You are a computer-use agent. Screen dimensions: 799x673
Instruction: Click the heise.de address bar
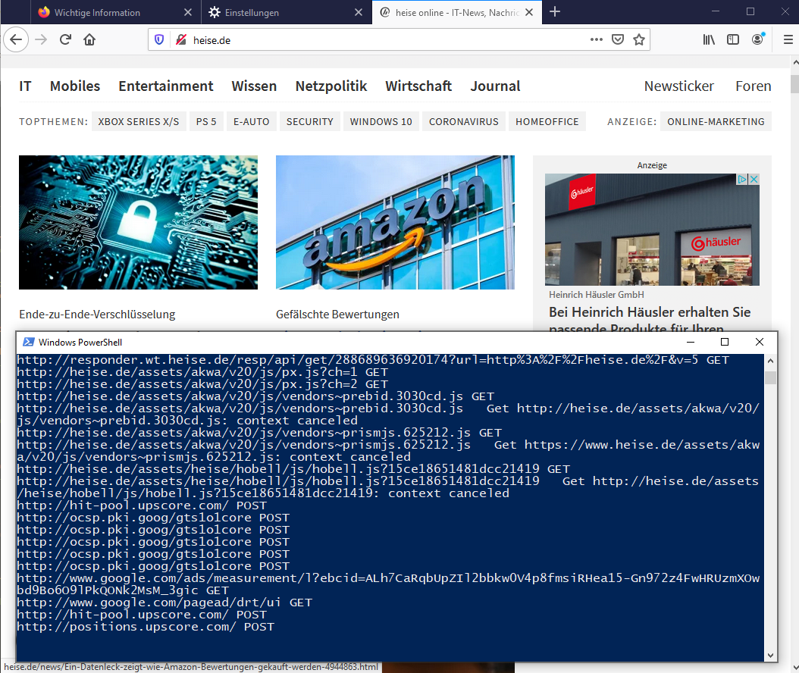tap(379, 40)
